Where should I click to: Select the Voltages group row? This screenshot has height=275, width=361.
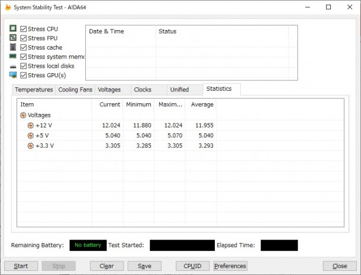click(39, 115)
